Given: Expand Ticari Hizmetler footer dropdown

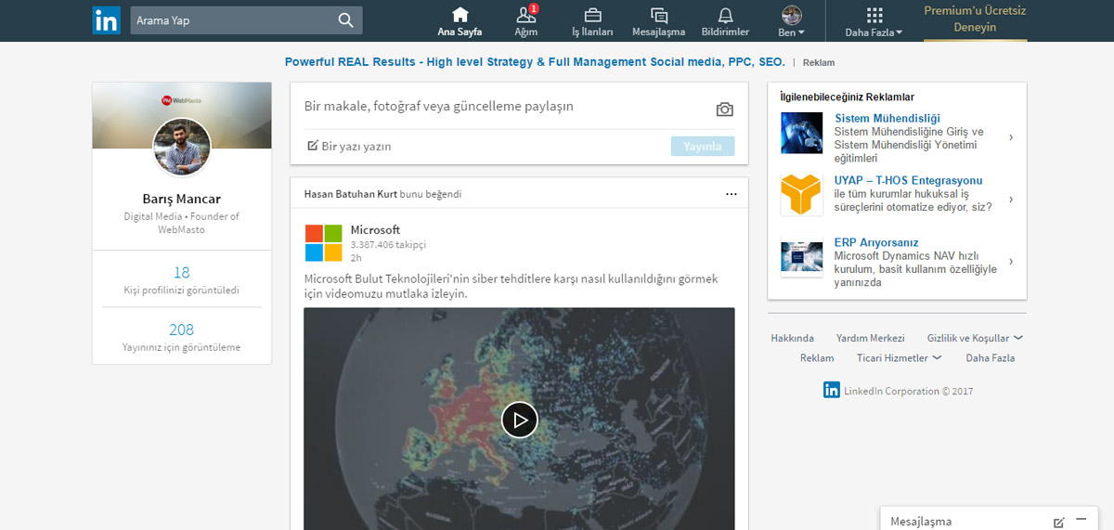Looking at the screenshot, I should 899,357.
